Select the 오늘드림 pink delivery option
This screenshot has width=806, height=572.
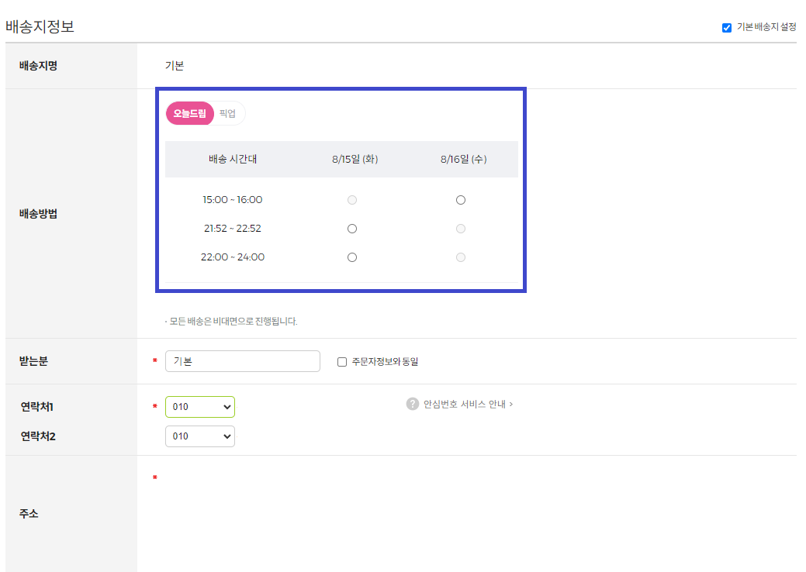click(x=189, y=113)
